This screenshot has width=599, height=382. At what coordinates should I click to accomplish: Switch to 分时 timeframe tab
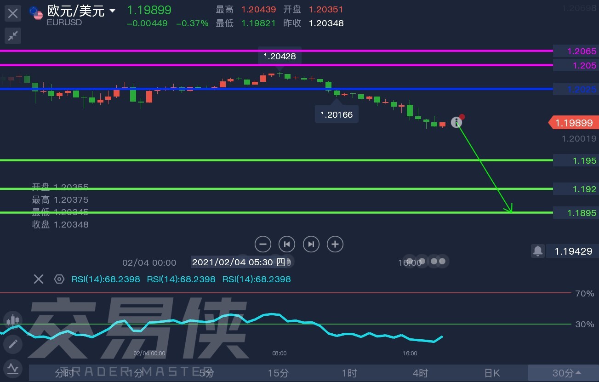coord(64,373)
